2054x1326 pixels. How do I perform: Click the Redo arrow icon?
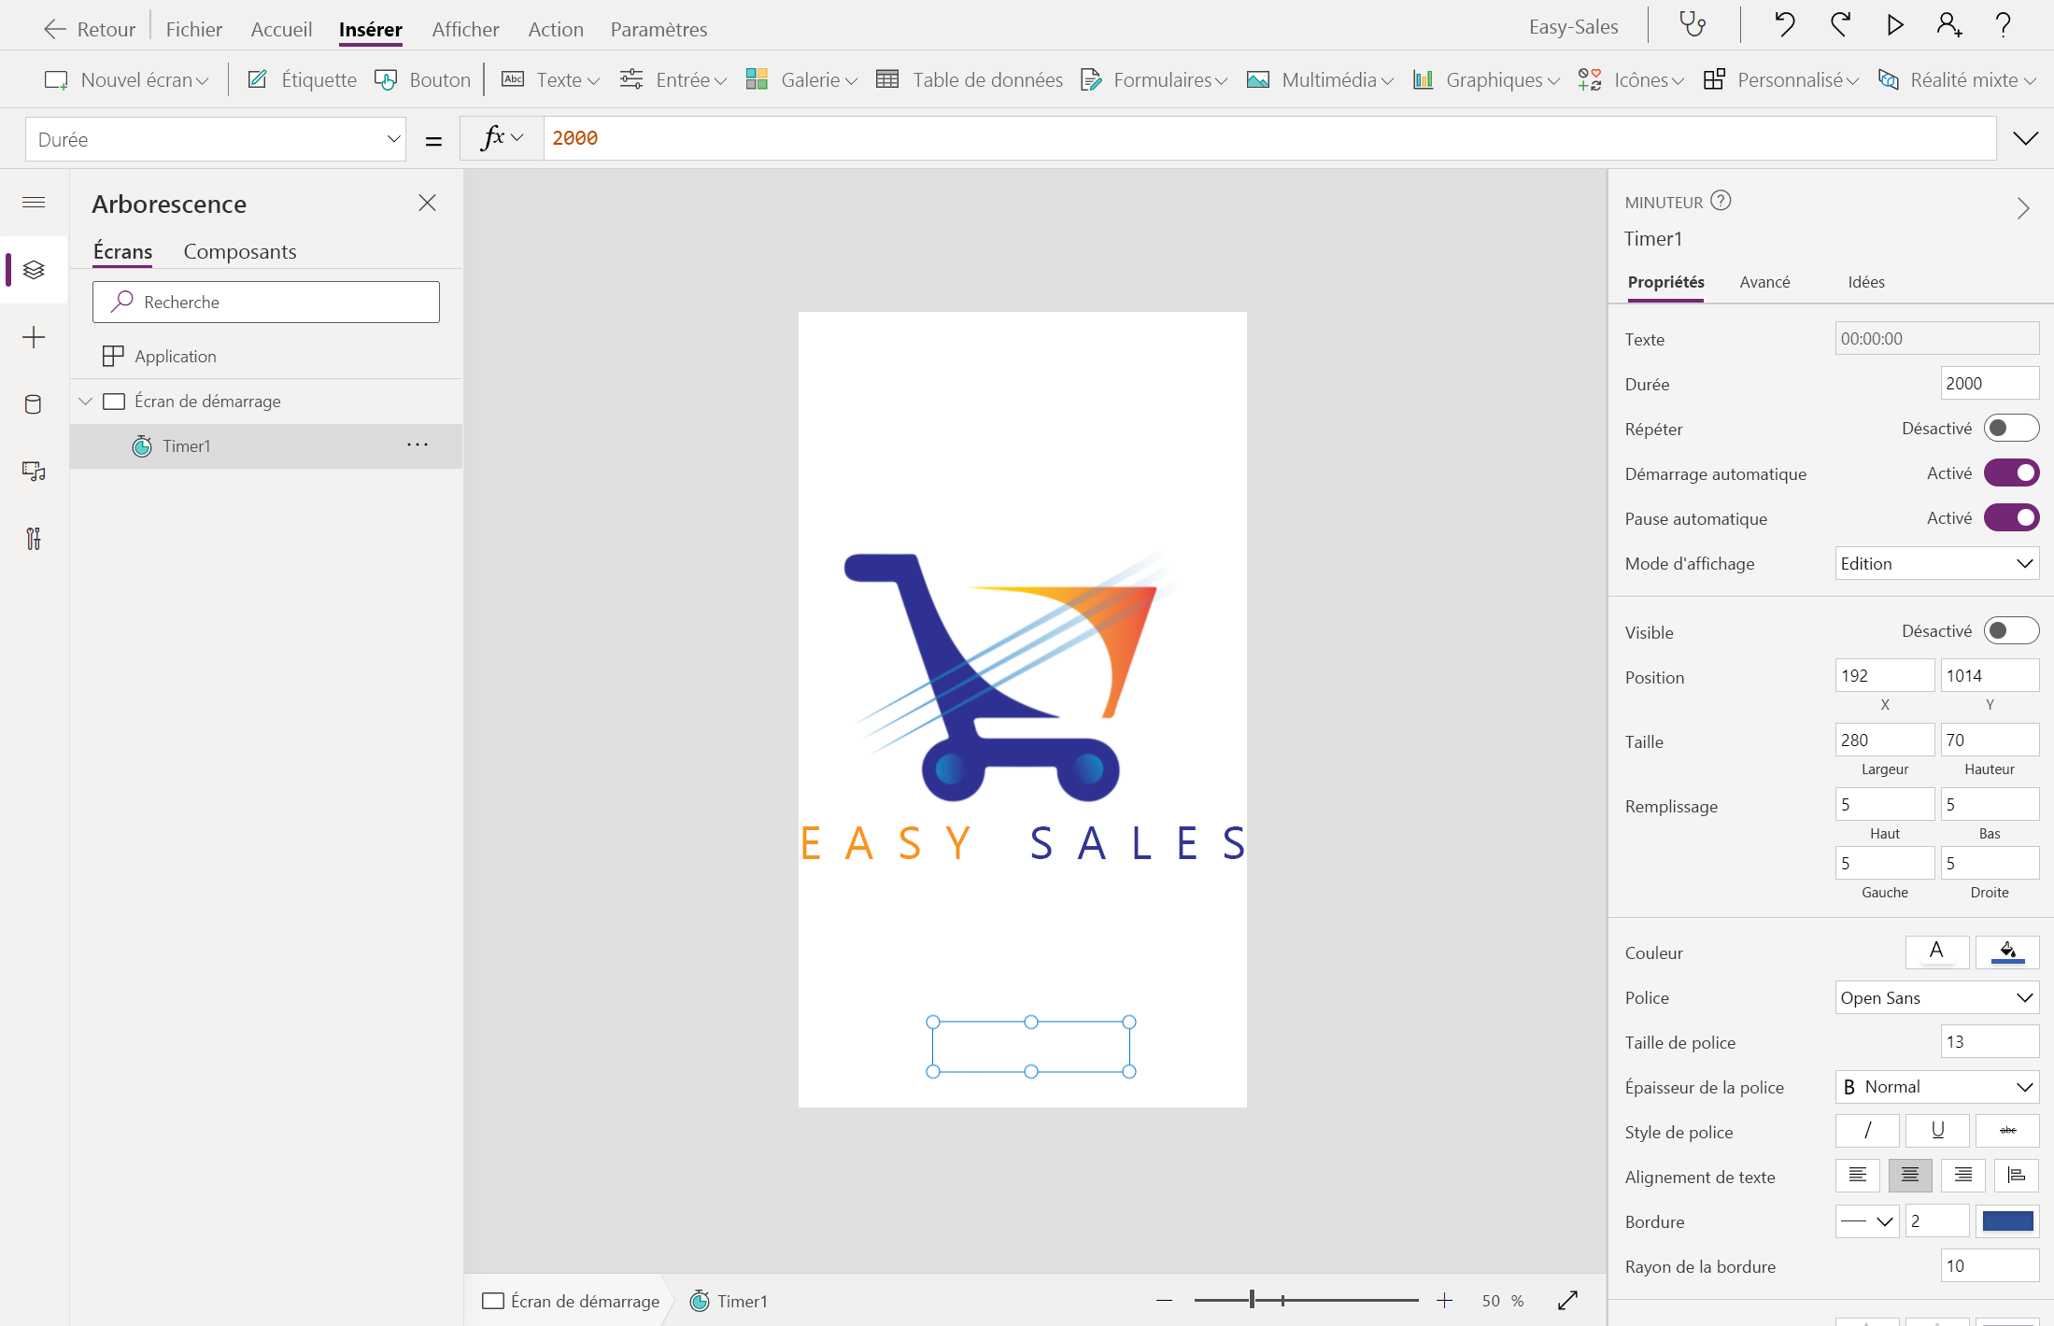[1840, 25]
